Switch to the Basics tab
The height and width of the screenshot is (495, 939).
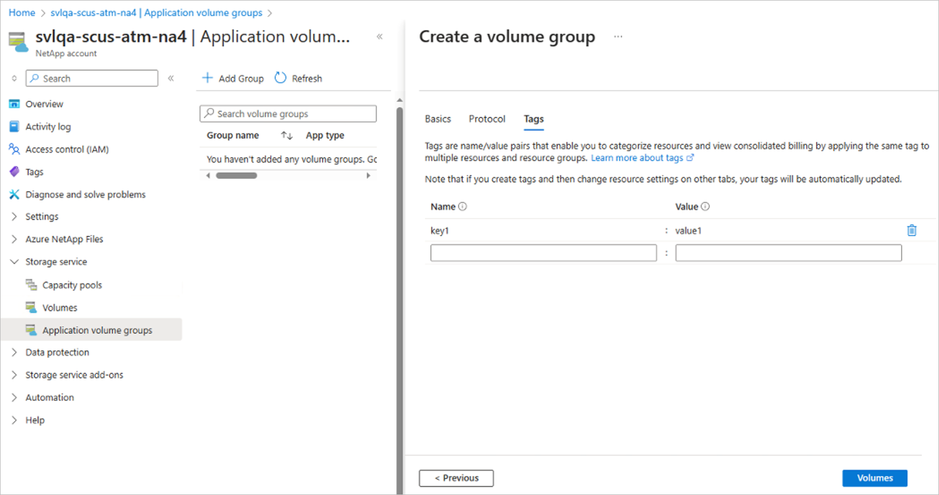click(438, 119)
